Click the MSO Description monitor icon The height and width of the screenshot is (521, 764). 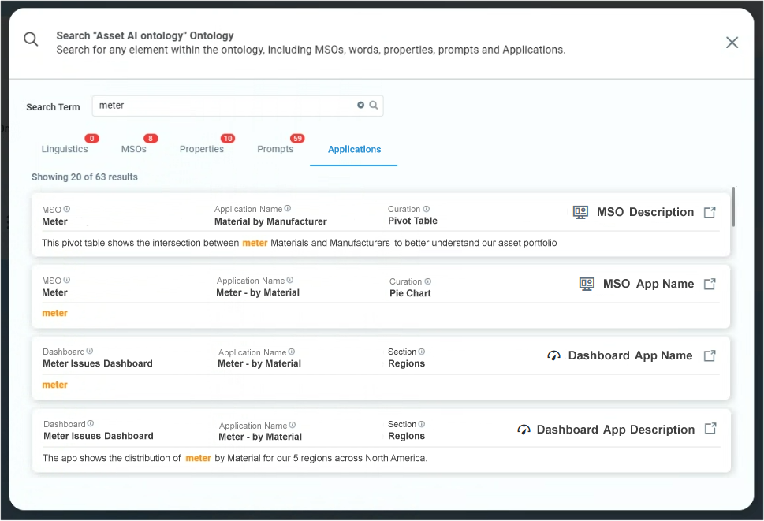coord(580,212)
